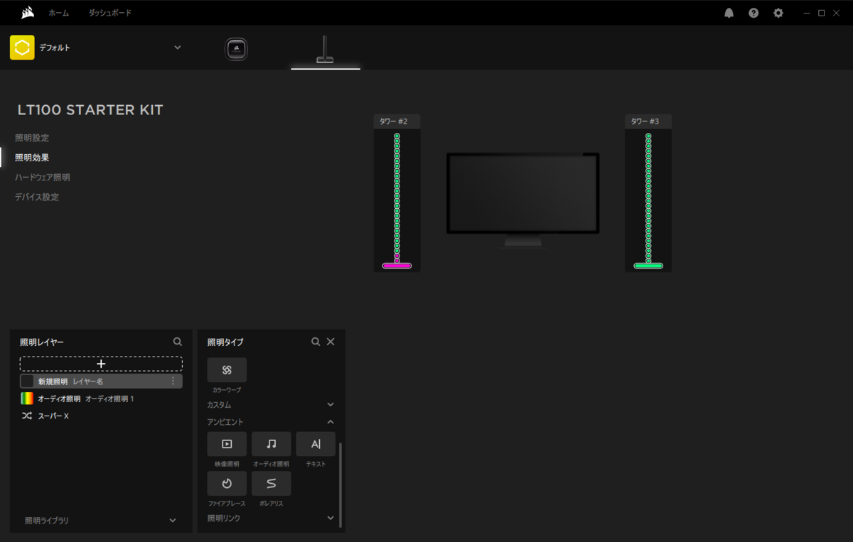Go to the ホーム tab

59,13
